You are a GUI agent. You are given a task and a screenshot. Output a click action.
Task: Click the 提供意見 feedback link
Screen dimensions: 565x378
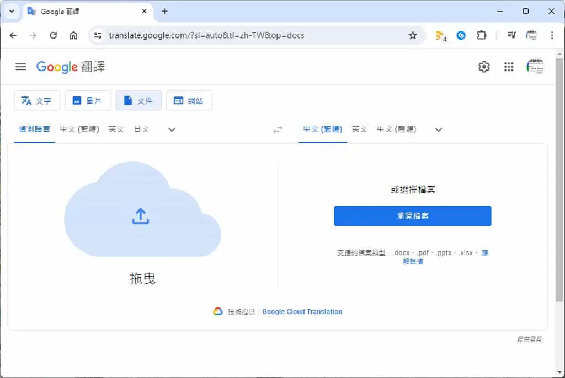coord(529,339)
